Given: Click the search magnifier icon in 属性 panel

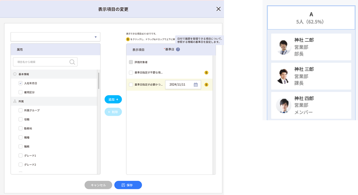Looking at the screenshot, I should coord(72,62).
